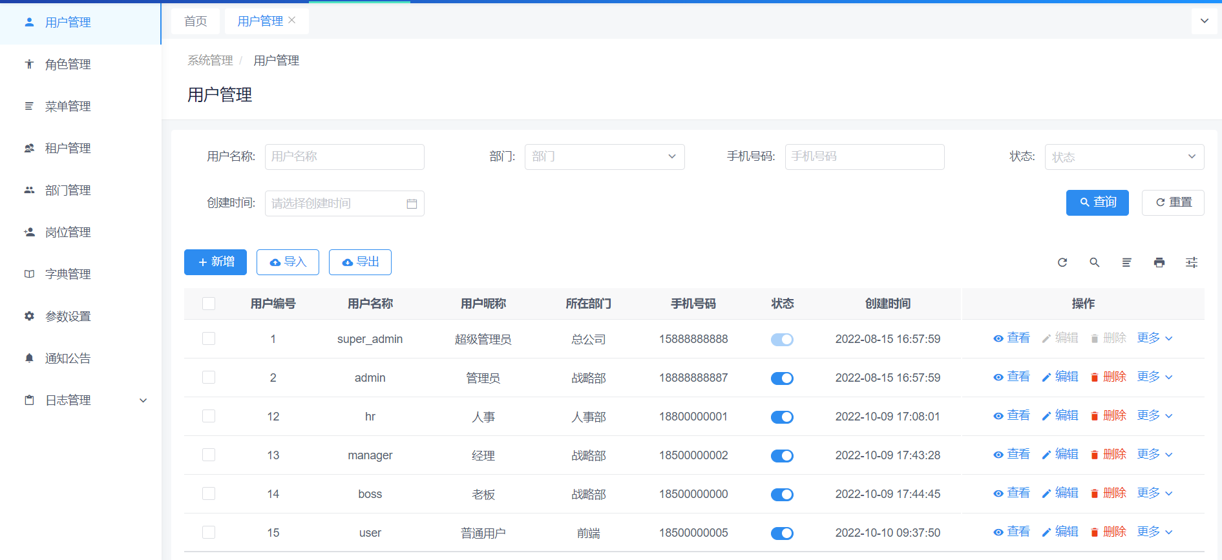
Task: Click the 用户管理 person icon in sidebar
Action: (29, 22)
